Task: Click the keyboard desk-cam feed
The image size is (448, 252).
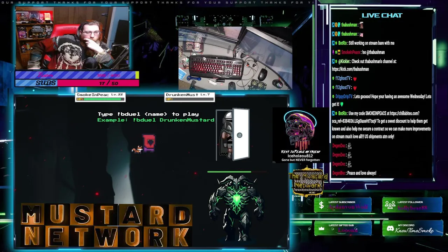Action: (235, 58)
